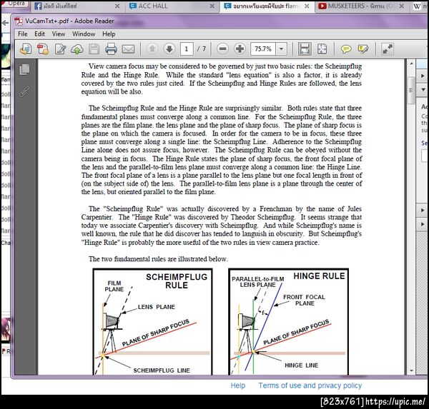Open the attachments paperclip panel
Image resolution: width=429 pixels, height=409 pixels.
(24, 92)
